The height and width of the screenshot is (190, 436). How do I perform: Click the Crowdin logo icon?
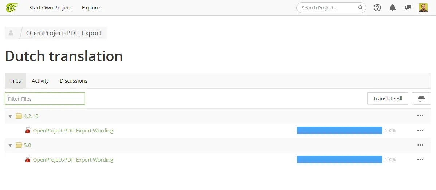[x=12, y=8]
